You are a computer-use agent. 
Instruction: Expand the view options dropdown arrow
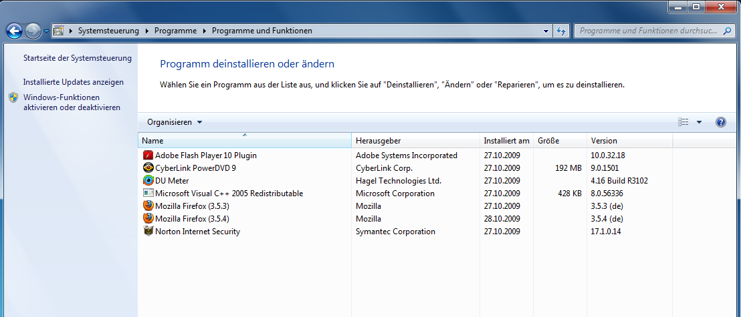click(699, 122)
